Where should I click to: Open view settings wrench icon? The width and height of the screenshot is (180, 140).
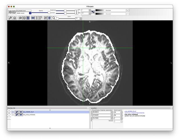(x=10, y=18)
